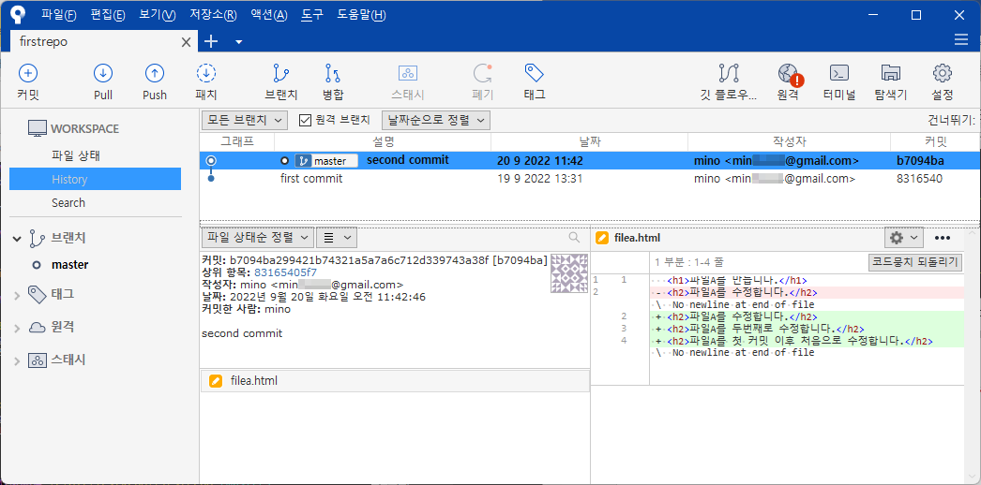This screenshot has width=981, height=485.
Task: Open the list view mode dropdown
Action: (x=337, y=237)
